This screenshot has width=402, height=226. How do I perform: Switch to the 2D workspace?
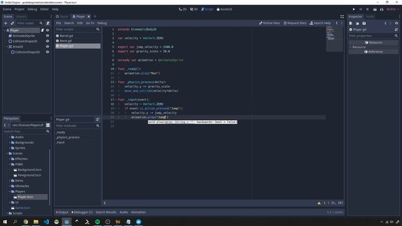coord(183,9)
